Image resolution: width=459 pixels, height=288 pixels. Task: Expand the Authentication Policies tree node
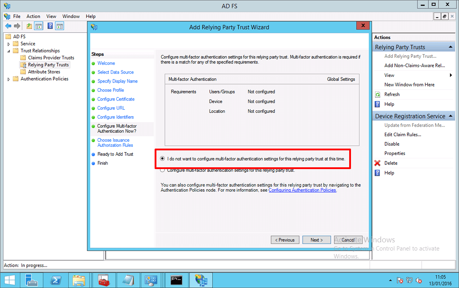click(9, 79)
